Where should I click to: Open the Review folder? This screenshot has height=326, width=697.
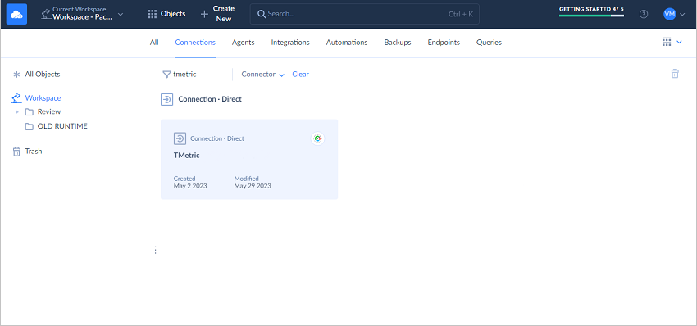43,112
